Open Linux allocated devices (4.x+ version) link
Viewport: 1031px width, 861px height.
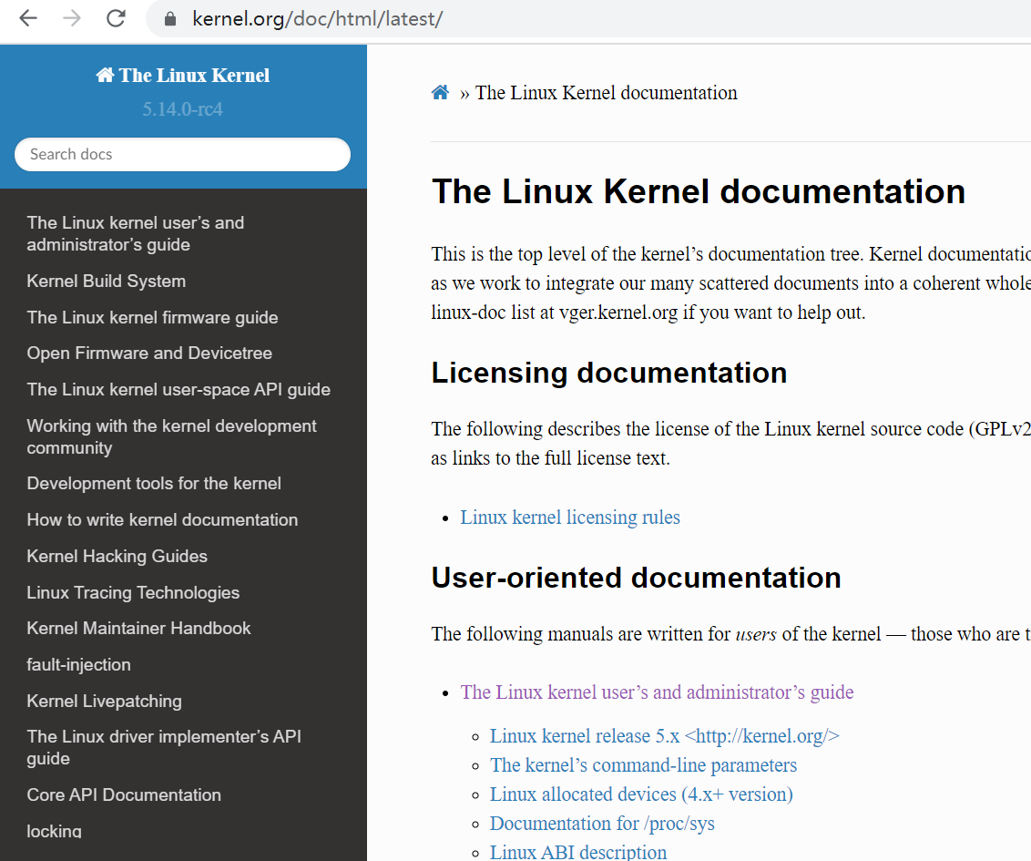641,794
